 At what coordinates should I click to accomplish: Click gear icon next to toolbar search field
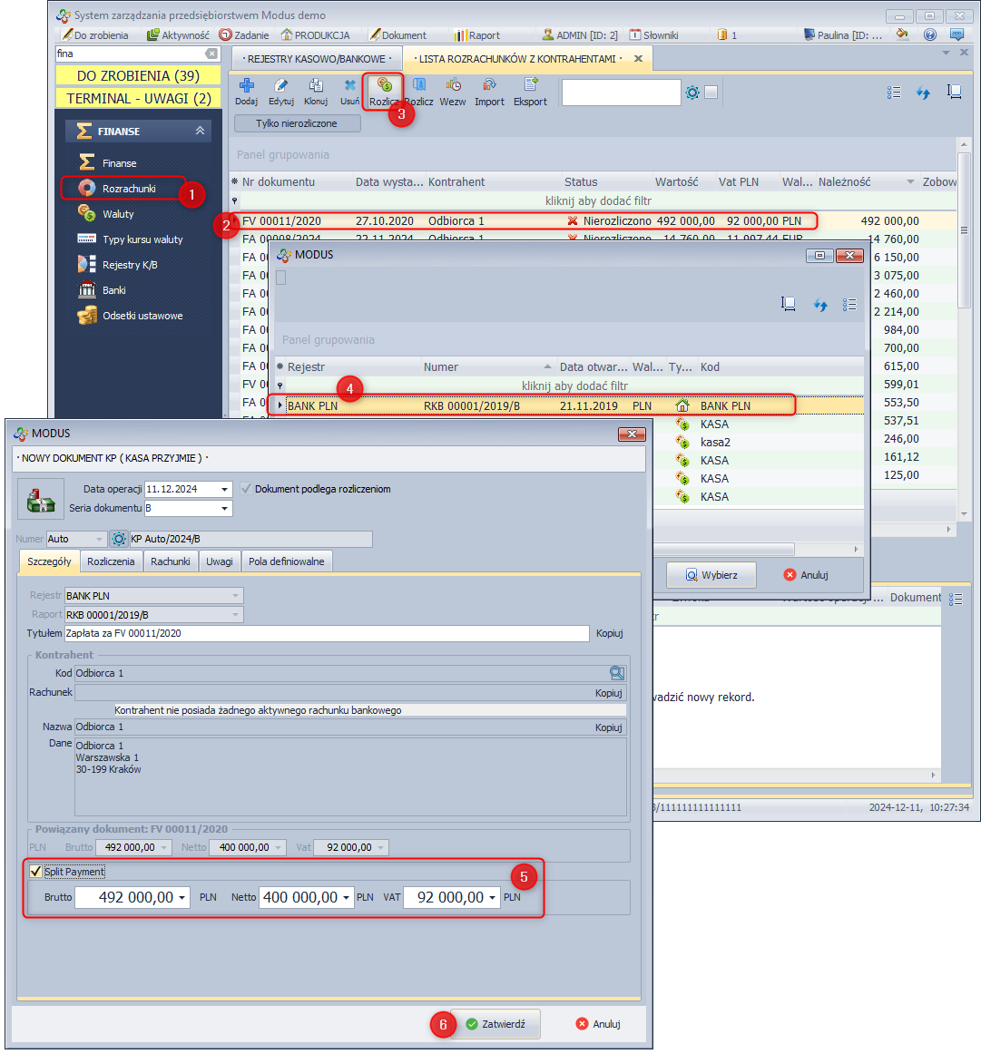[x=692, y=93]
